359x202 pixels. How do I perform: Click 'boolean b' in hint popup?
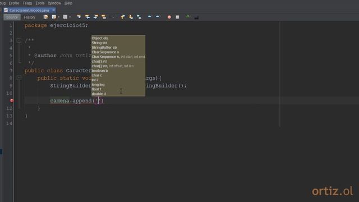click(x=100, y=71)
